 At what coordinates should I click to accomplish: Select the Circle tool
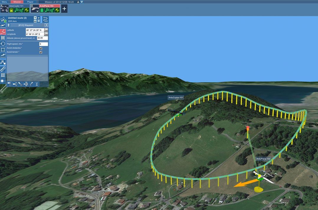3,44
